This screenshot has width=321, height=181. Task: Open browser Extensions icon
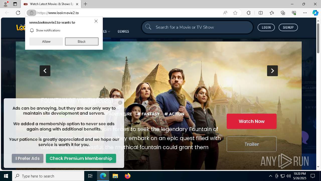(249, 13)
